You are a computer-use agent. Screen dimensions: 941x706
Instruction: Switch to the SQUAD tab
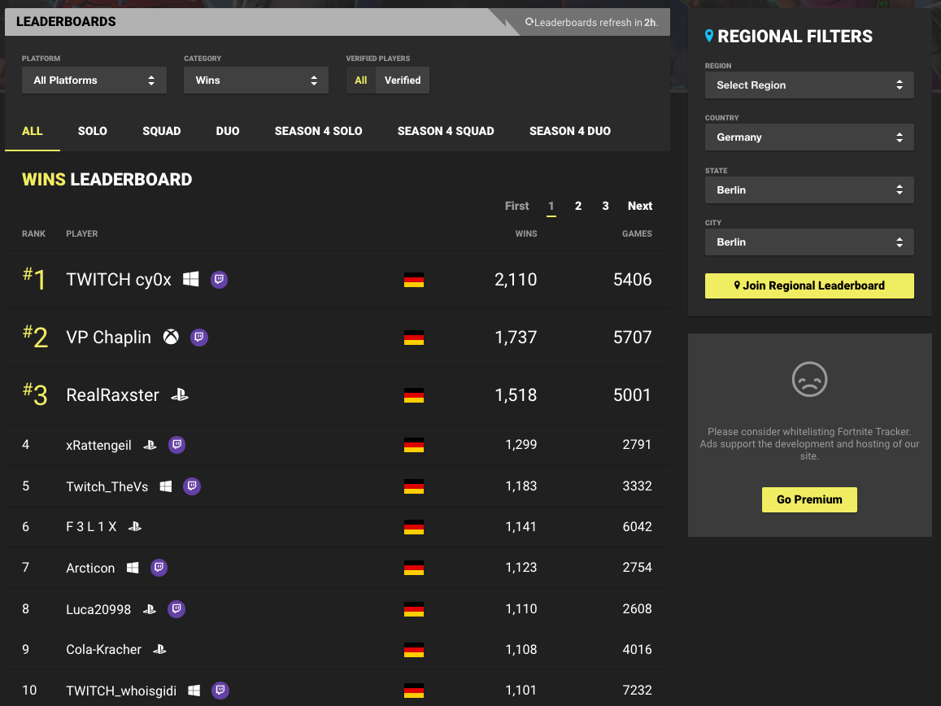(x=161, y=131)
